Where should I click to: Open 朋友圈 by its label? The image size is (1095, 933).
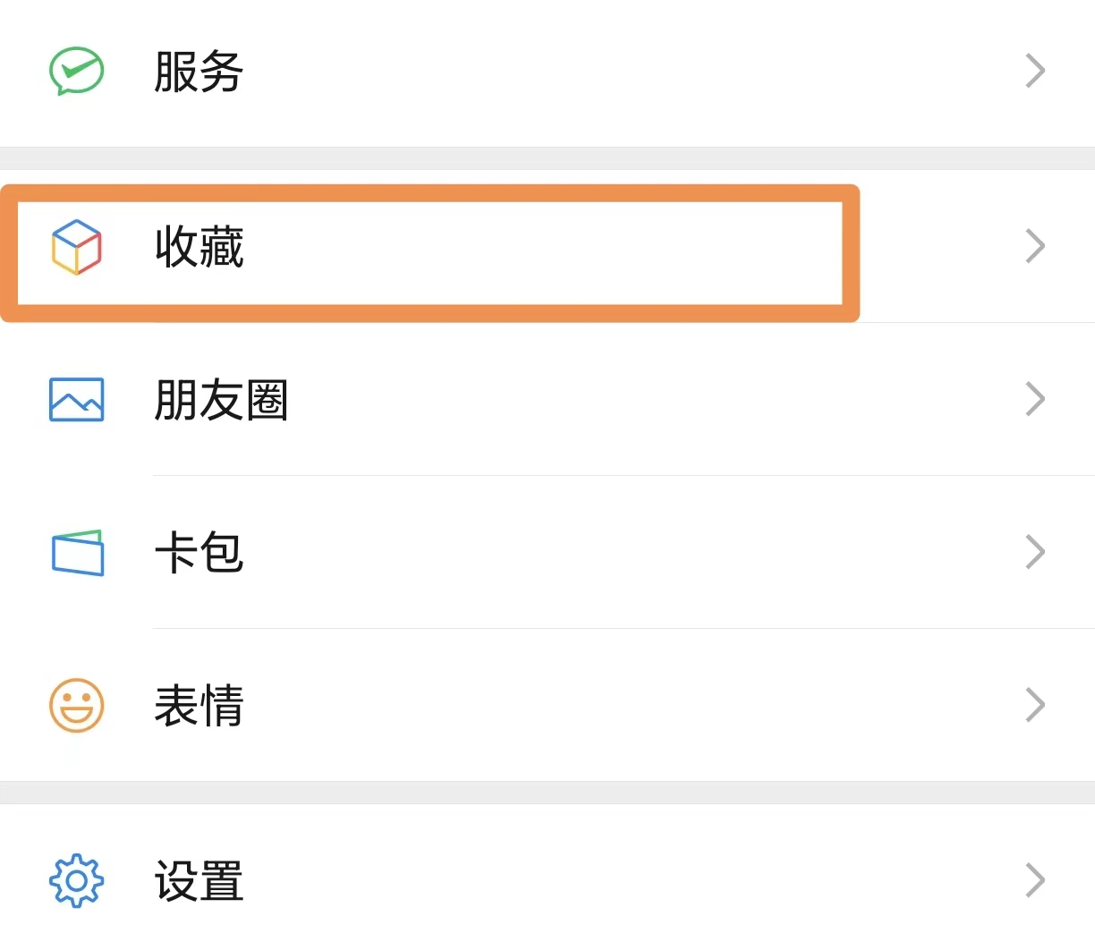[221, 400]
